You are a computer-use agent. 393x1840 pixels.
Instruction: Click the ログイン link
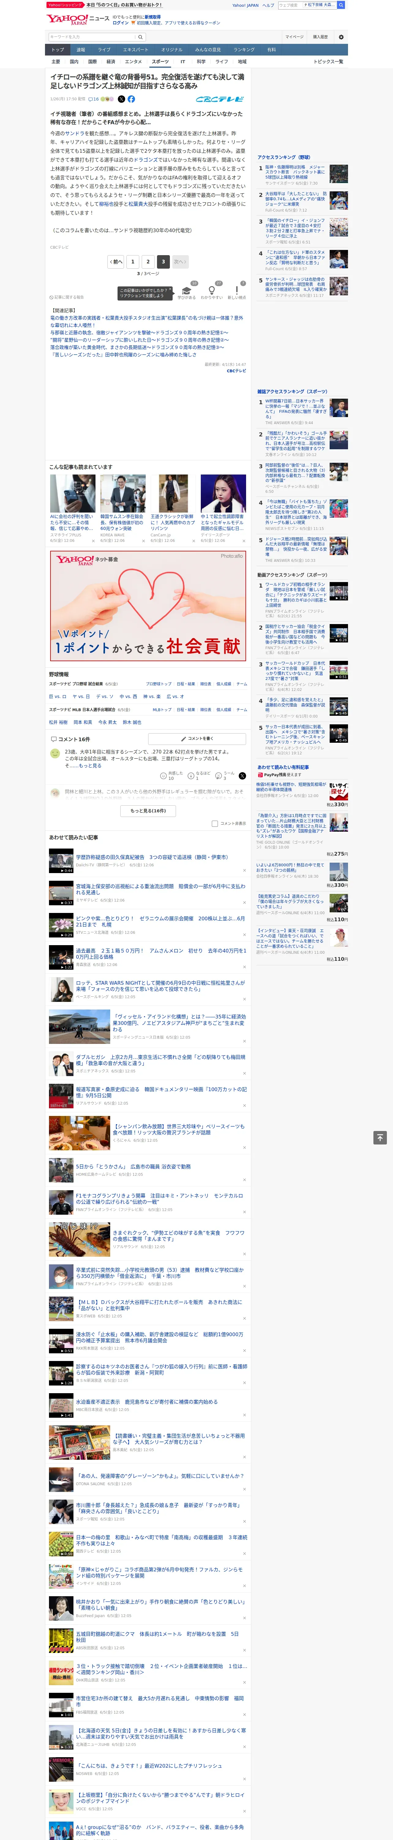tap(121, 23)
